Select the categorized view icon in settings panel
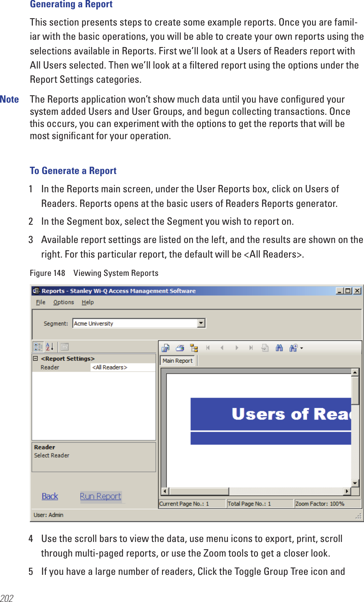The height and width of the screenshot is (602, 364). [37, 347]
